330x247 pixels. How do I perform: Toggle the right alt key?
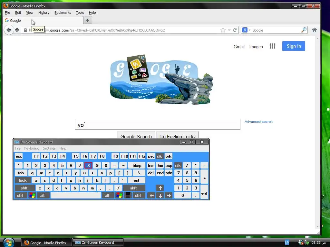[108, 196]
